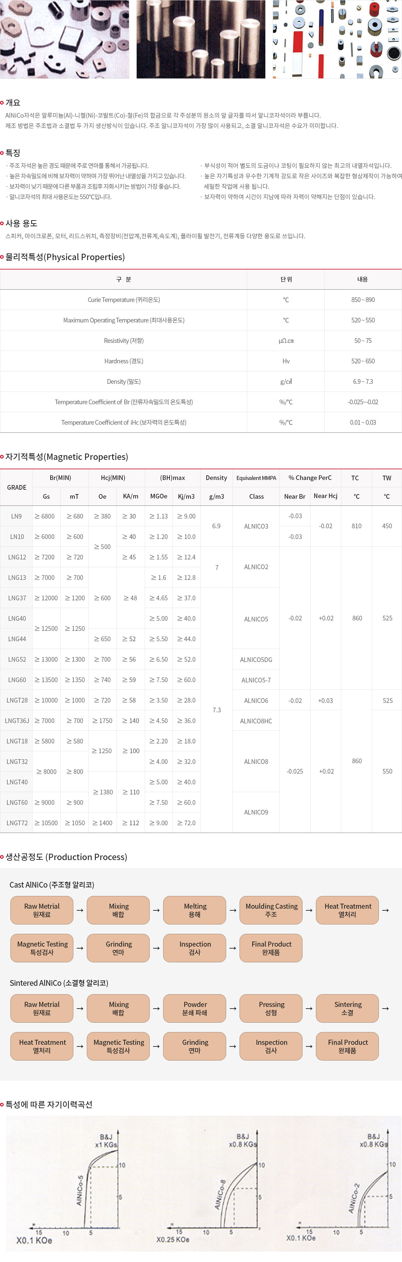Image resolution: width=402 pixels, height=1262 pixels.
Task: Click the GRADE column header
Action: pyautogui.click(x=17, y=487)
